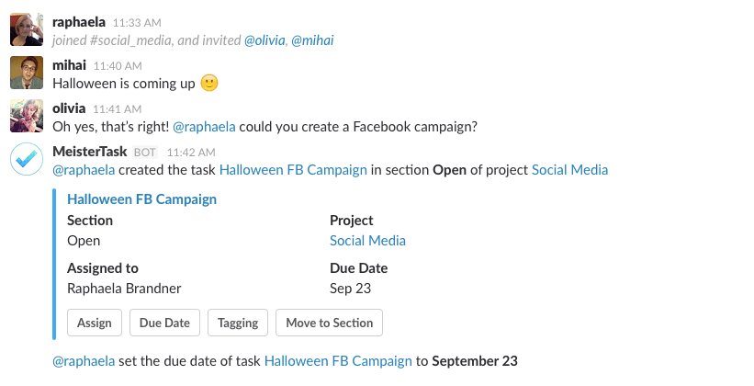Click the 11:42 AM message timestamp
754x386 pixels.
(x=190, y=153)
